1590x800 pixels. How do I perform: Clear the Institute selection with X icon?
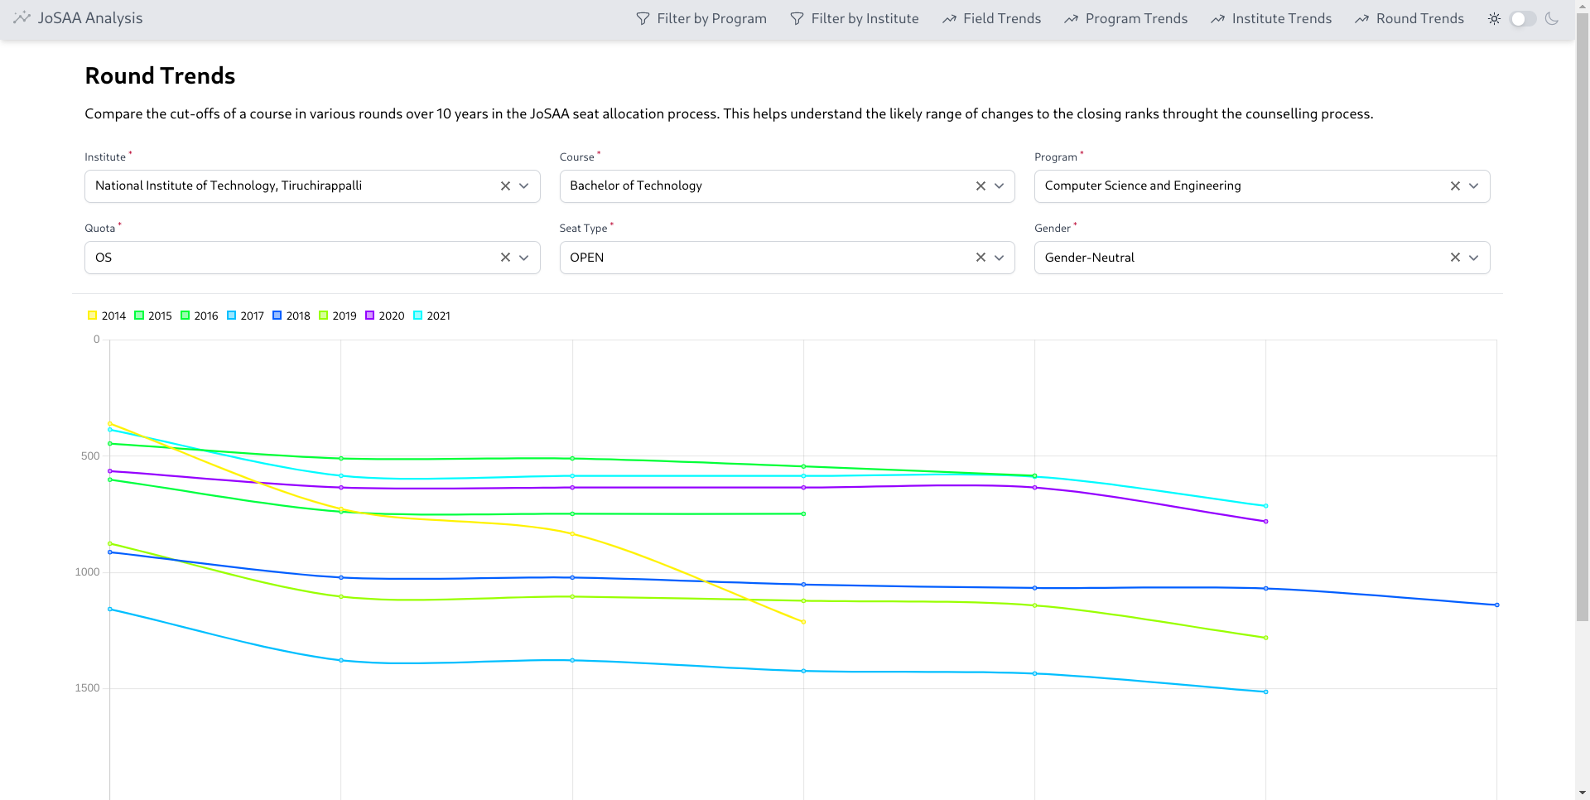pyautogui.click(x=505, y=186)
